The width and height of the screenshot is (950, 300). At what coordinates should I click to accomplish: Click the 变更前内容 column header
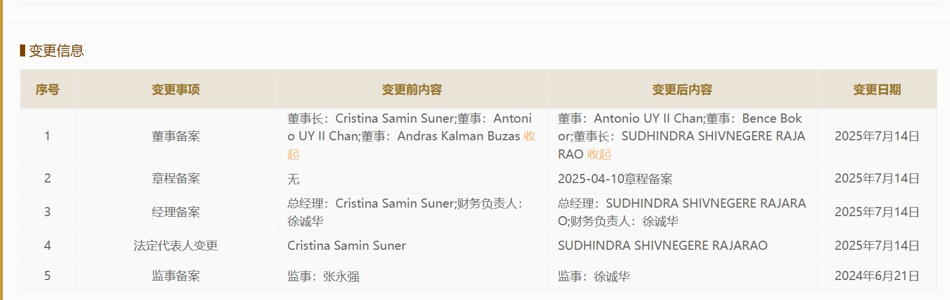point(411,90)
